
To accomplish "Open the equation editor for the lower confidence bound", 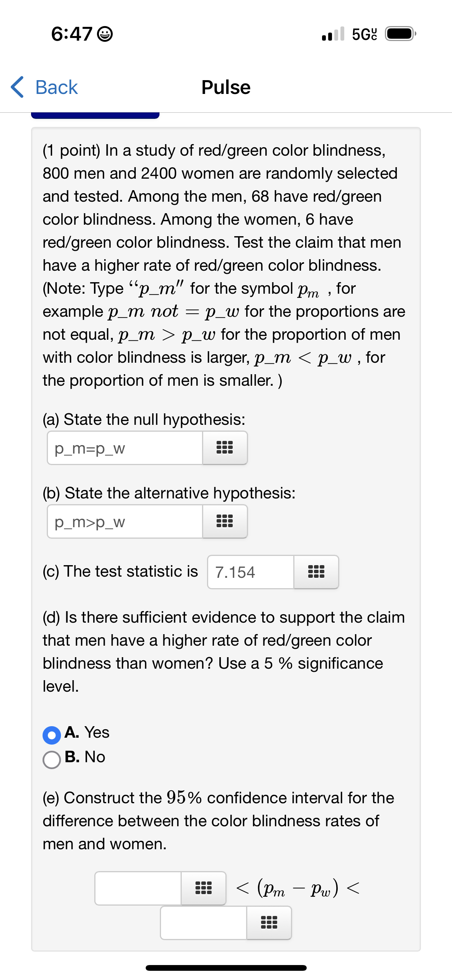I will tap(203, 888).
